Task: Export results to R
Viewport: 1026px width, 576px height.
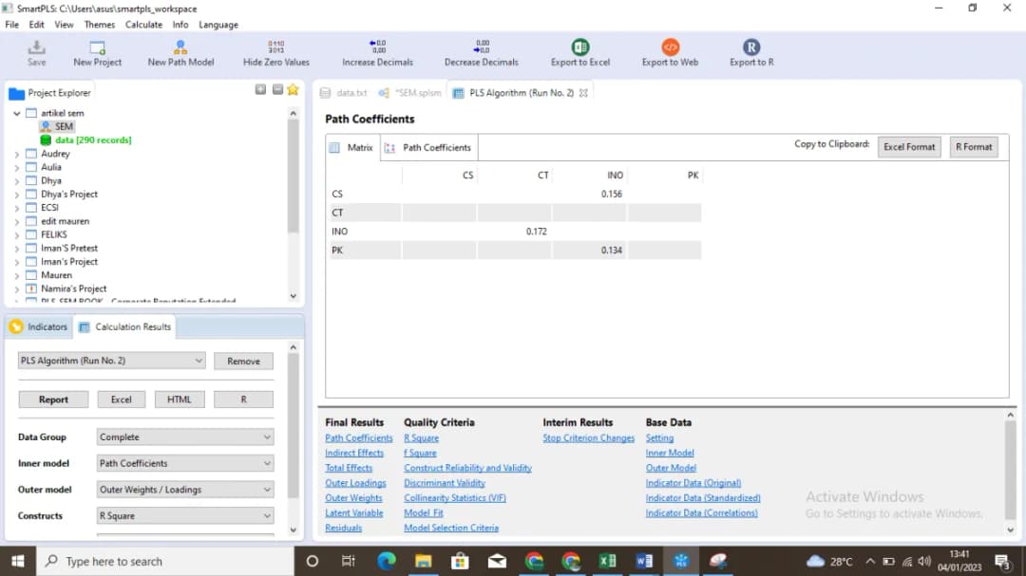Action: (751, 53)
